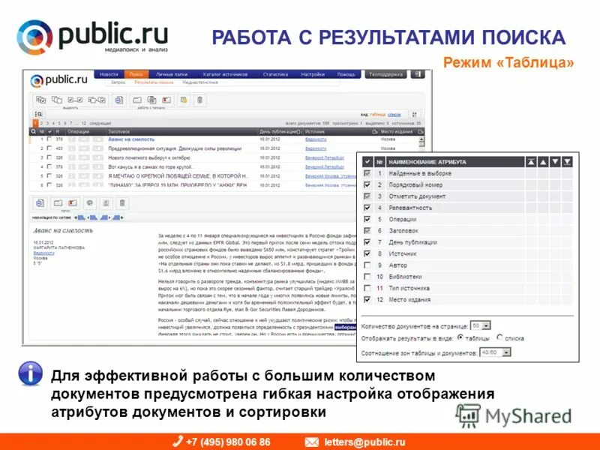Enable the Библиотеки attribute checkbox
This screenshot has width=600, height=450.
tap(367, 277)
